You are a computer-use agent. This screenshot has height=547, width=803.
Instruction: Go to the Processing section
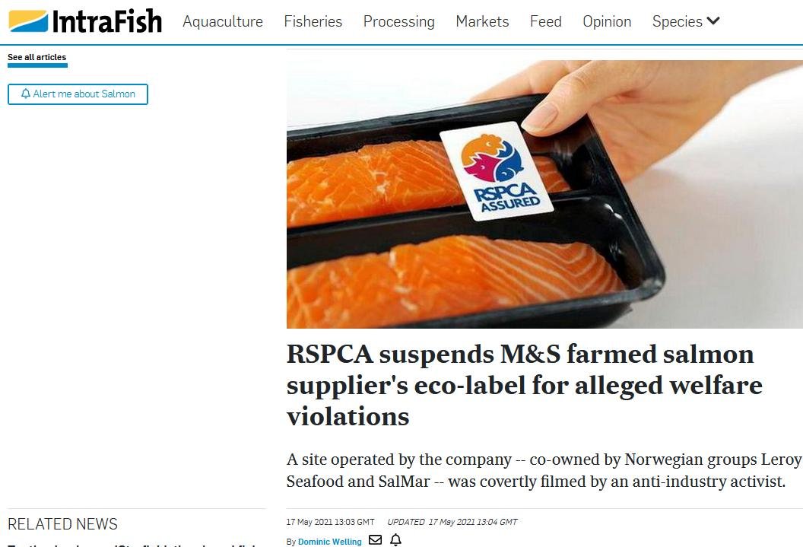(x=399, y=21)
